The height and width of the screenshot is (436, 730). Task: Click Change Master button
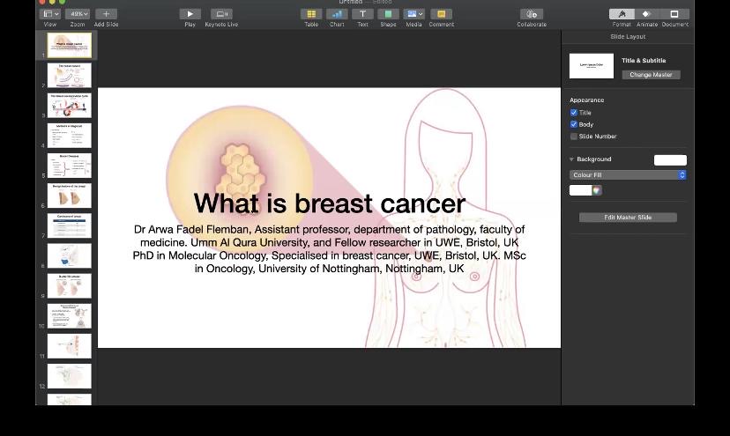651,75
